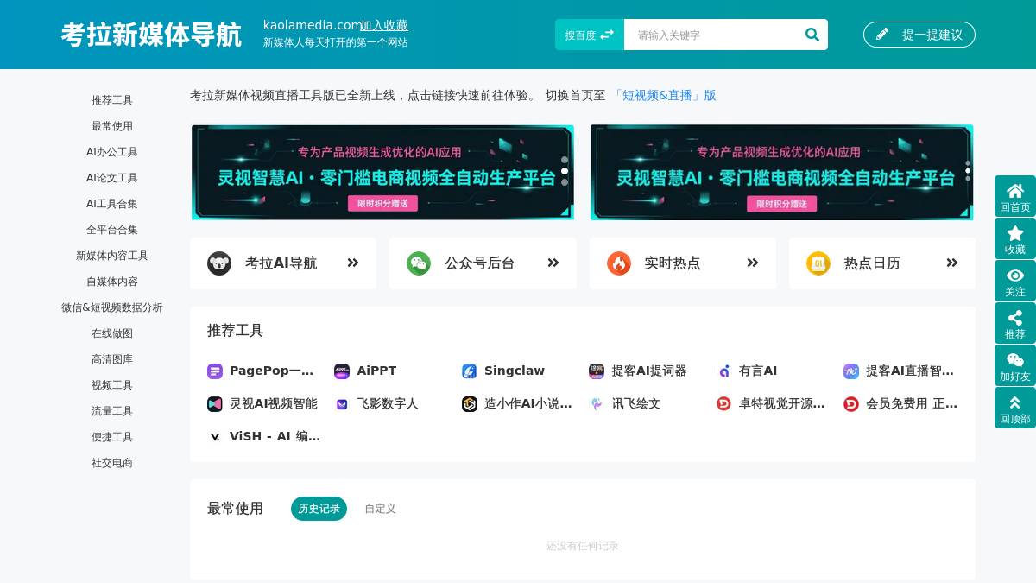Screen dimensions: 1036x583
Task: Open 流量工具 sidebar category
Action: (112, 411)
